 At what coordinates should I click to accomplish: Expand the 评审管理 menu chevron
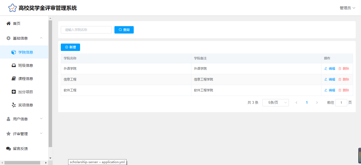(41, 134)
